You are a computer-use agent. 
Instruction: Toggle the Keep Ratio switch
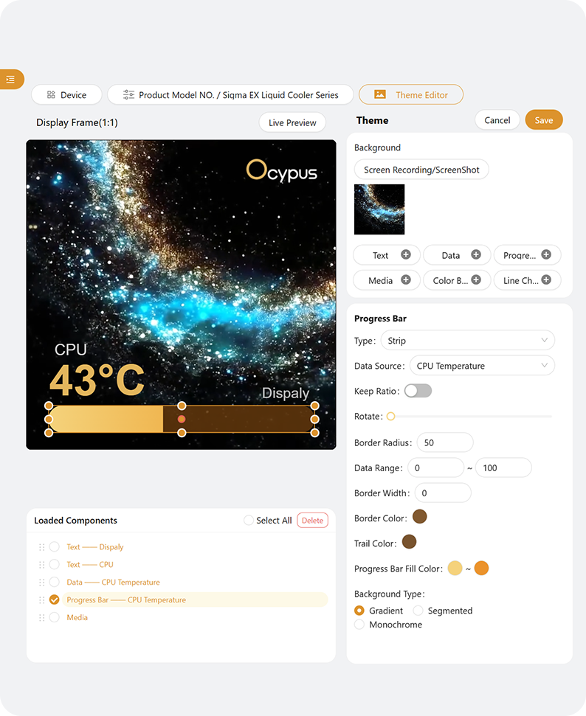pos(418,391)
